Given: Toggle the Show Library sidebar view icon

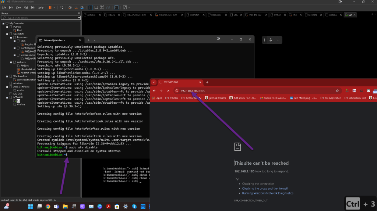Looking at the screenshot, I should (90, 7).
